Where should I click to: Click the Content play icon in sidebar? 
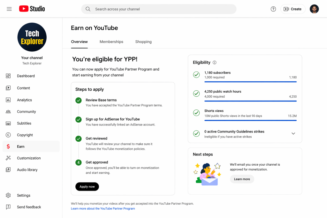tap(8, 88)
